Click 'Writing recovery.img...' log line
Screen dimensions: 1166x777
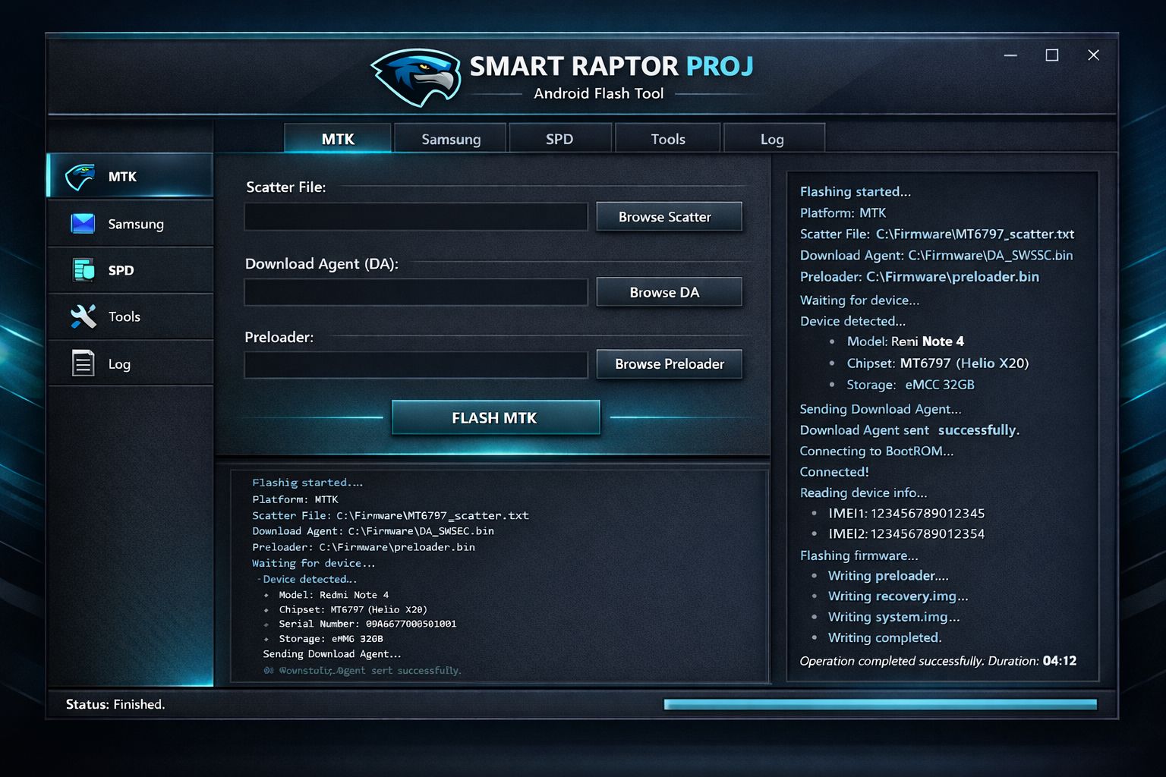click(898, 596)
